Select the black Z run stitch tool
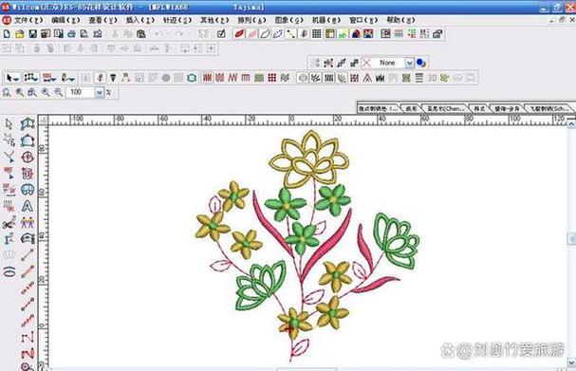The width and height of the screenshot is (576, 371). [x=28, y=337]
